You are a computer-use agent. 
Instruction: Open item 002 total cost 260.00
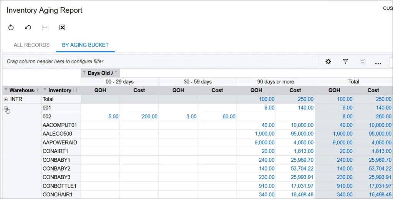383,116
